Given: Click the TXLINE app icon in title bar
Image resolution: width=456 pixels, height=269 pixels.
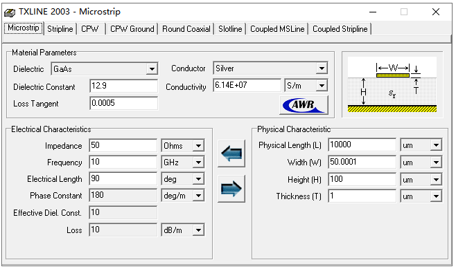Looking at the screenshot, I should [x=9, y=12].
